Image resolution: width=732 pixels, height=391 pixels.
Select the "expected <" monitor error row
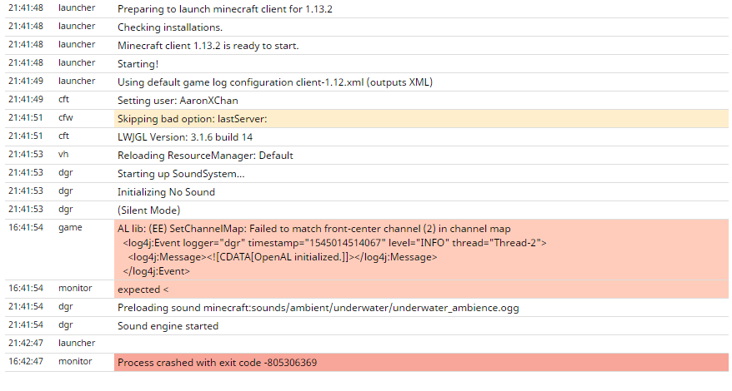(x=143, y=289)
